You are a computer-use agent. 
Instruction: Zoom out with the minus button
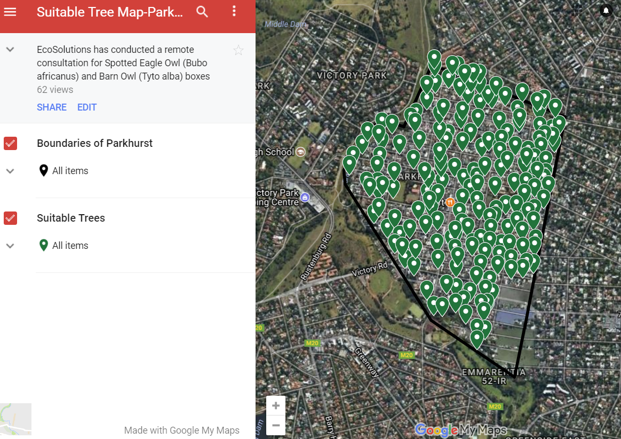point(276,425)
